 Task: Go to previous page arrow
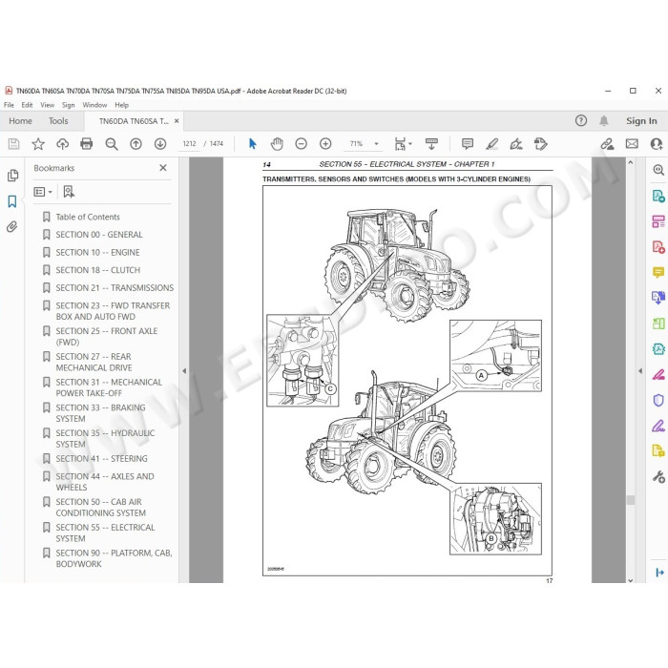136,144
